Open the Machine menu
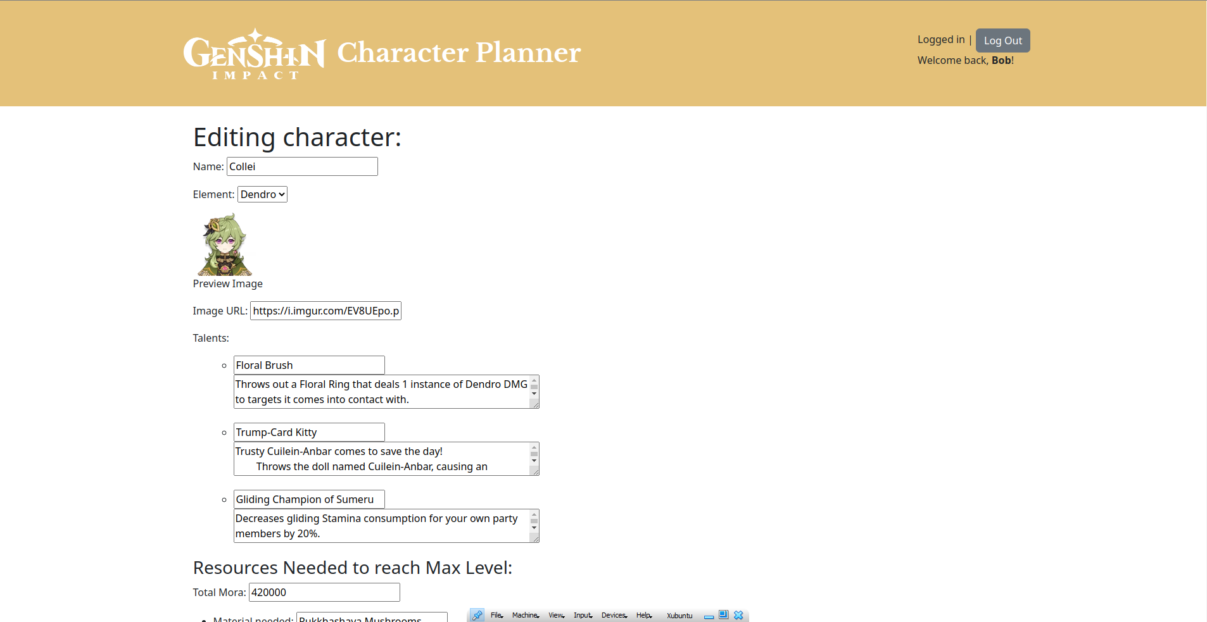The image size is (1207, 622). tap(524, 614)
